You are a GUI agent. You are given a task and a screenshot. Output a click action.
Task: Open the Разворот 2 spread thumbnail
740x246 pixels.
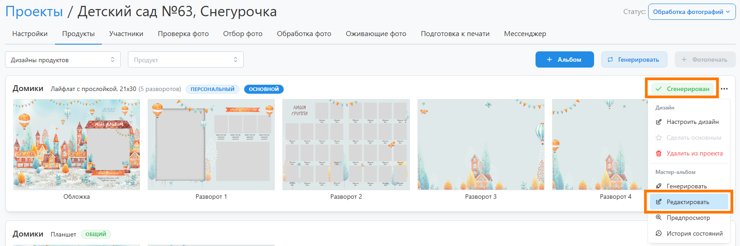pyautogui.click(x=346, y=145)
